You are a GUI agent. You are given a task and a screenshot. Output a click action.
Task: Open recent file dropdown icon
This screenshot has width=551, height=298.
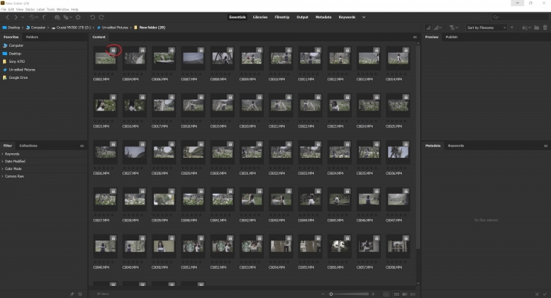point(527,28)
